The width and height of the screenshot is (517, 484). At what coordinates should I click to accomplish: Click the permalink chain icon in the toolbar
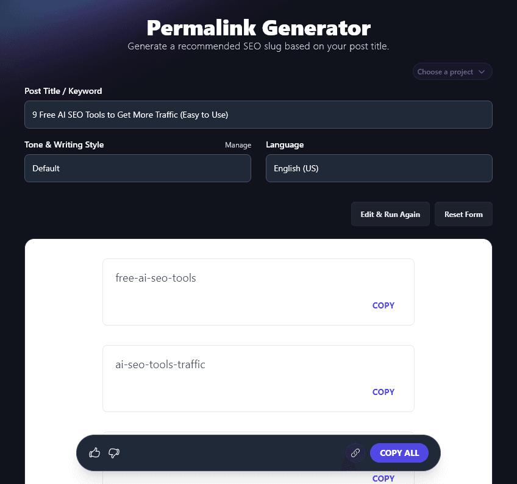pyautogui.click(x=355, y=453)
